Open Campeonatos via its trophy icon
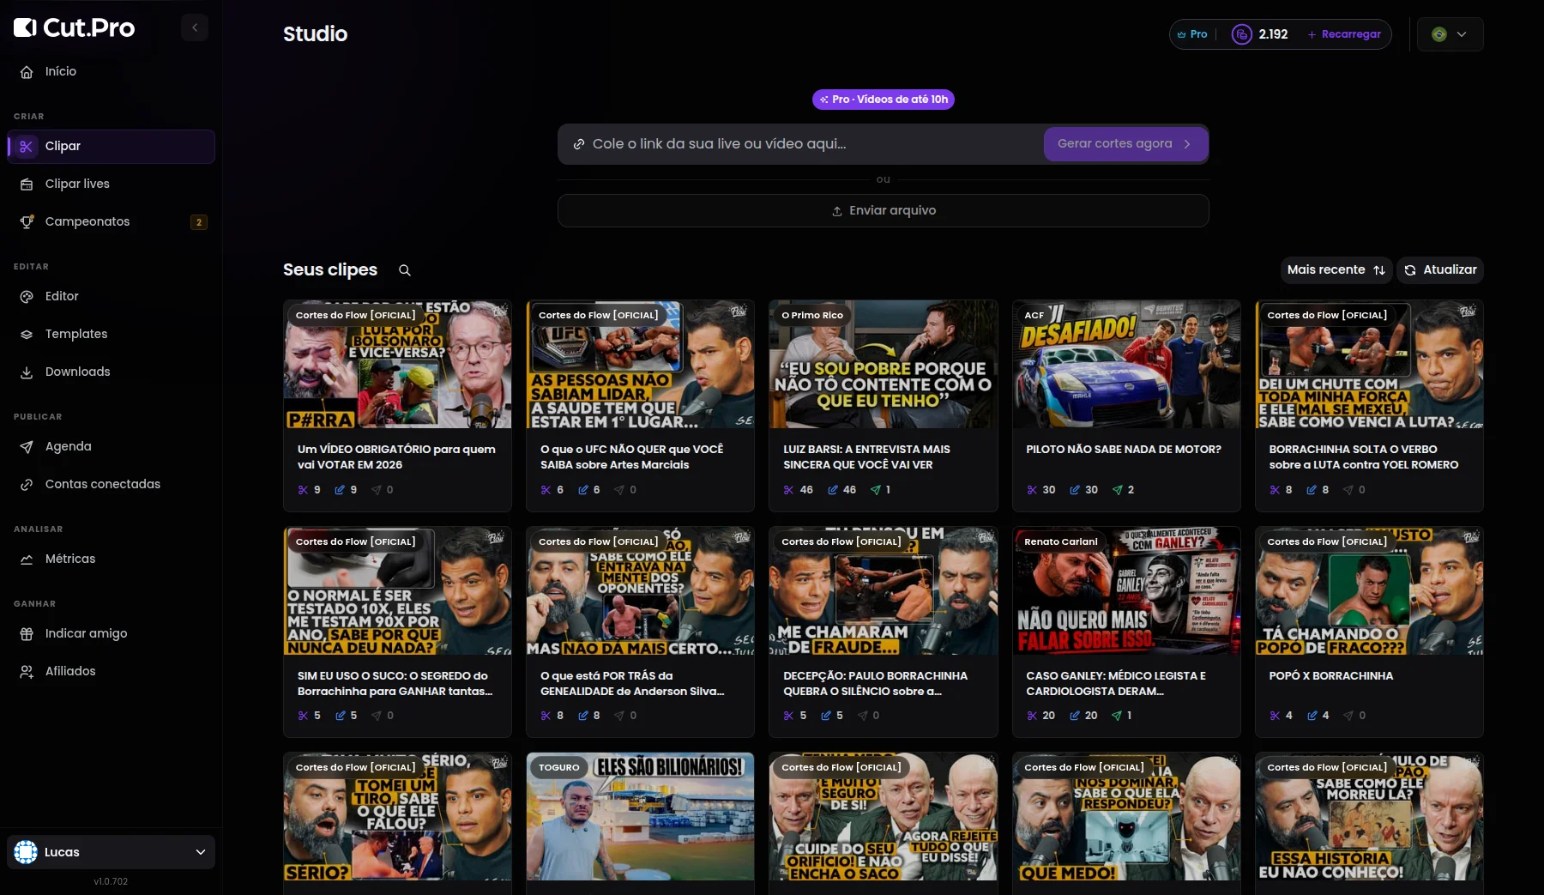This screenshot has height=895, width=1544. (27, 221)
